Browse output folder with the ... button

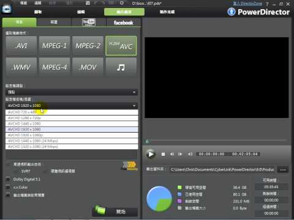click(283, 169)
